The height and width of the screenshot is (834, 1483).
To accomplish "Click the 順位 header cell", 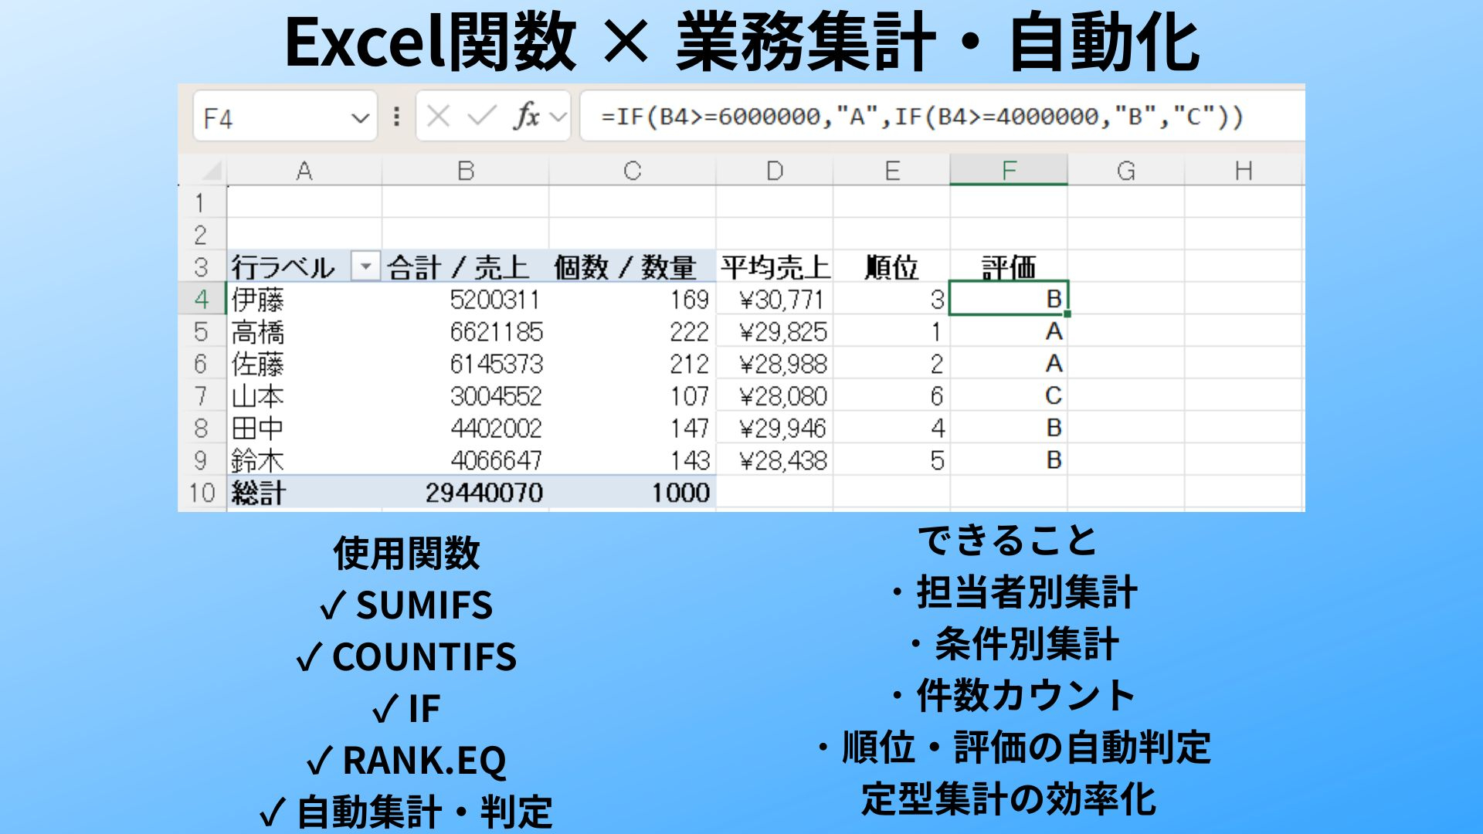I will click(x=892, y=267).
